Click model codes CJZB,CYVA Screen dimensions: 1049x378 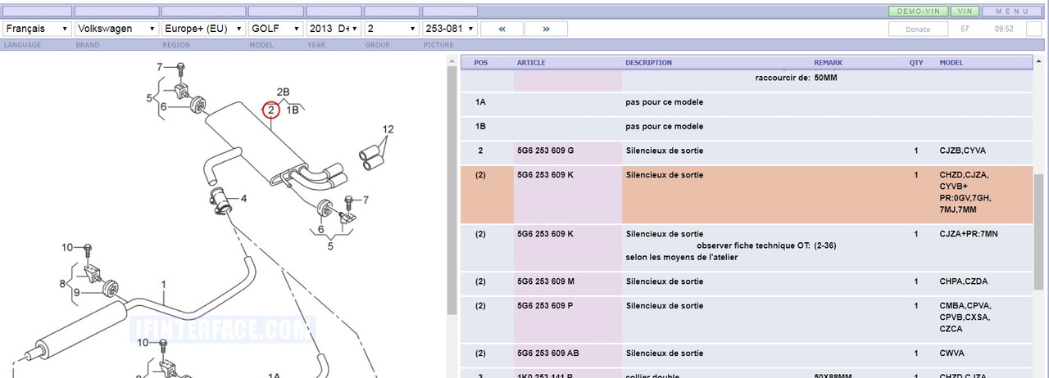click(x=963, y=151)
